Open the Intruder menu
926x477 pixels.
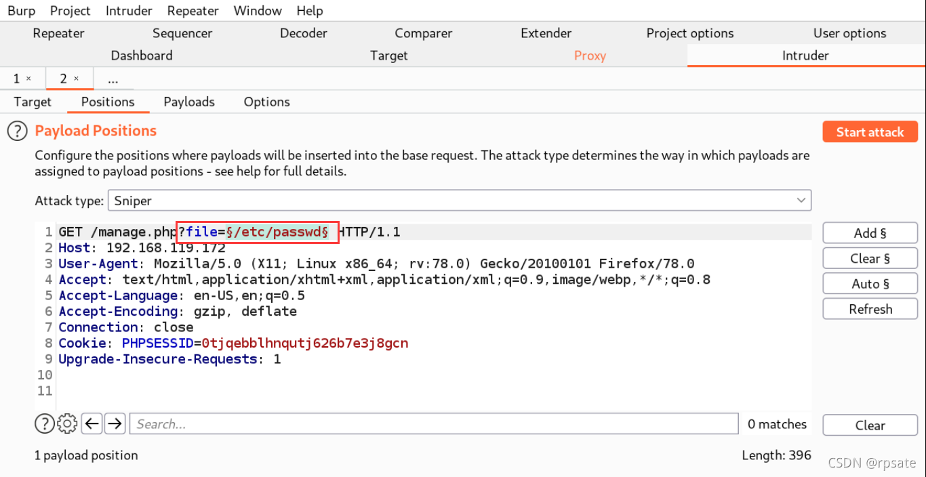(129, 11)
